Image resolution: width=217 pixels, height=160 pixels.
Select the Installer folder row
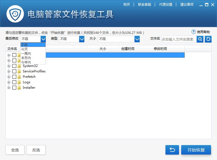(x=29, y=88)
